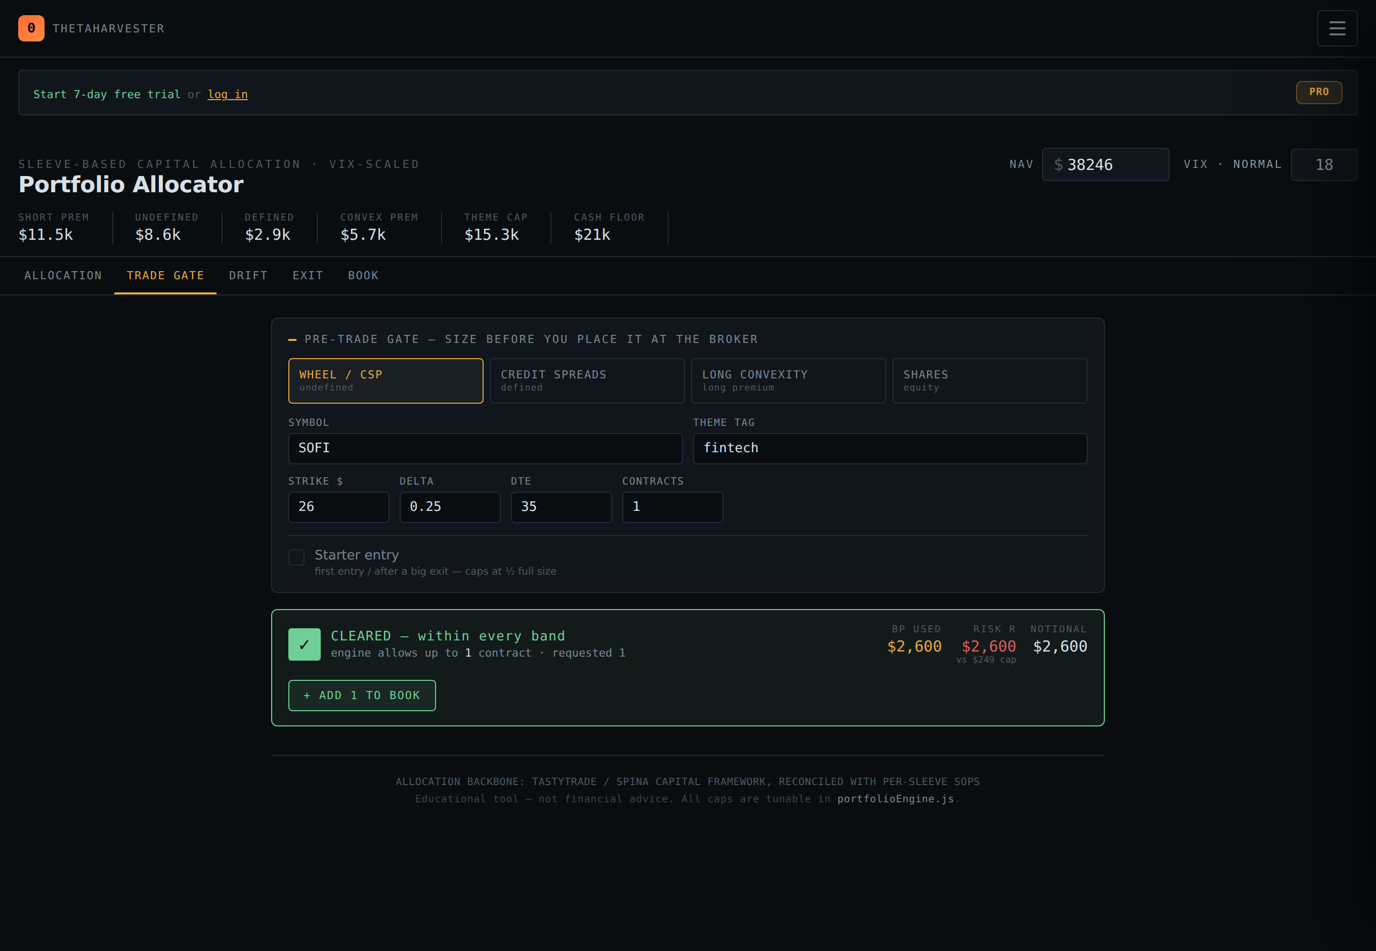Click the Strike $ input
The image size is (1376, 951).
(338, 507)
